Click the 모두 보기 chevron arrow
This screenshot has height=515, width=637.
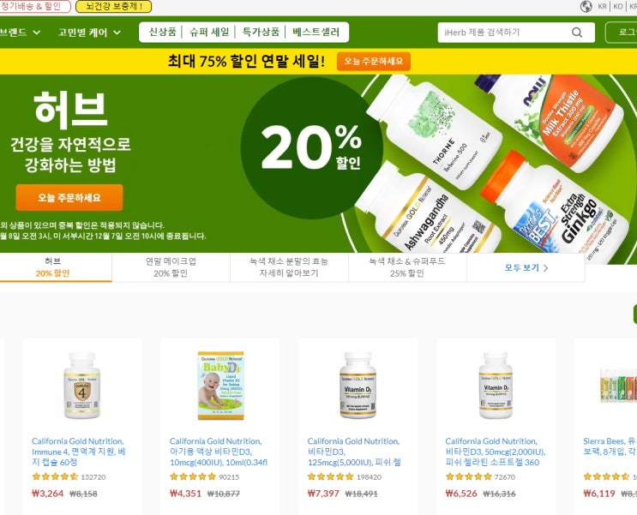tap(546, 268)
